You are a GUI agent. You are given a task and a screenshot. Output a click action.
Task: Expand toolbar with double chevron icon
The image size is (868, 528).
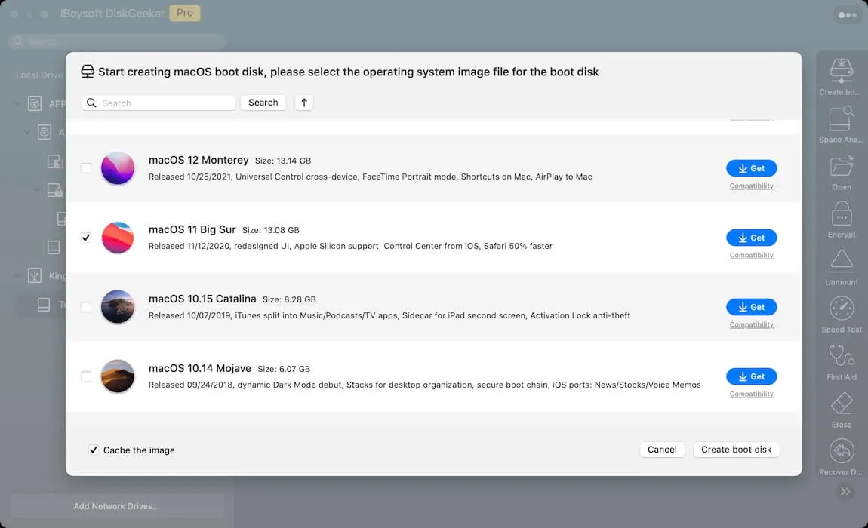[845, 491]
